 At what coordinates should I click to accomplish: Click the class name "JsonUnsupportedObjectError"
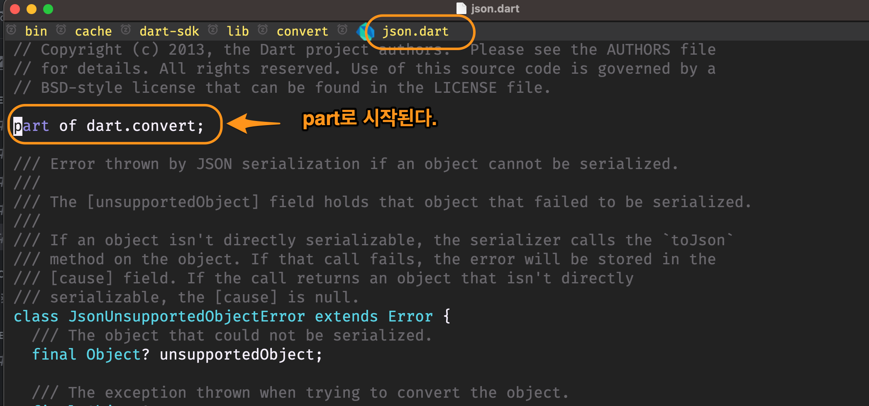(186, 316)
